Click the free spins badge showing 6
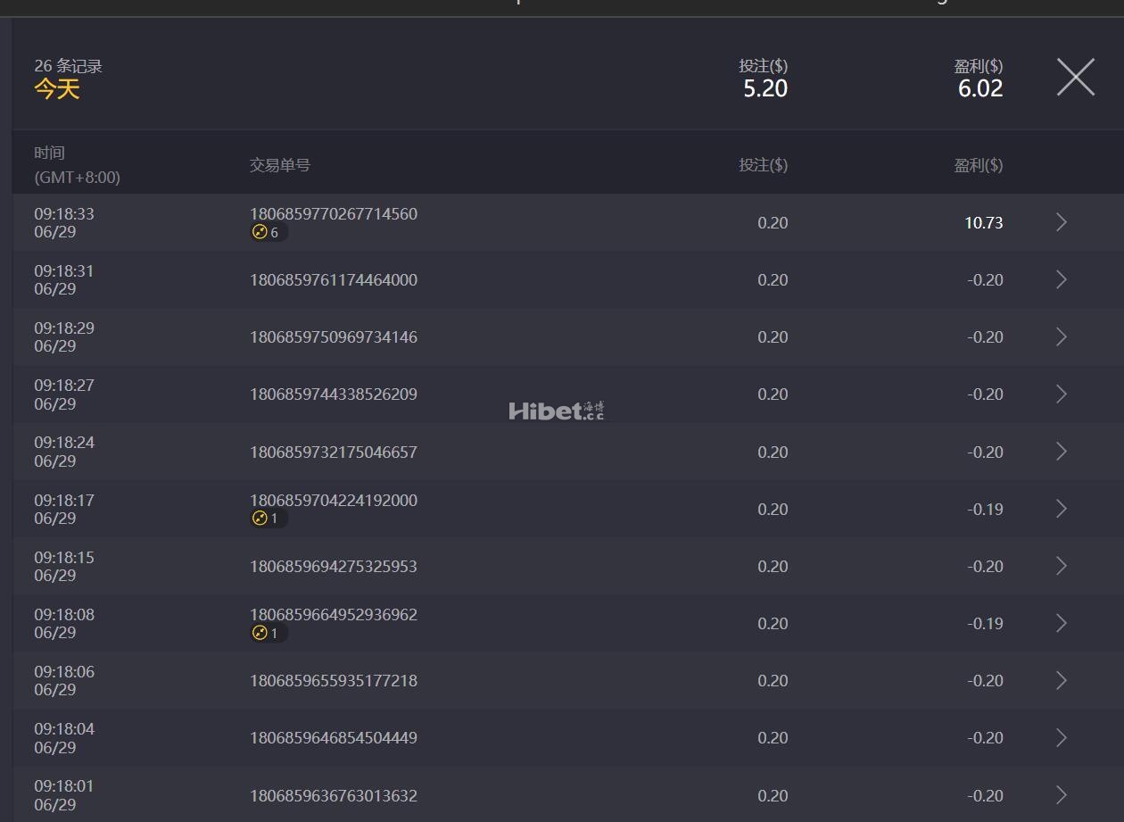1124x822 pixels. 268,232
